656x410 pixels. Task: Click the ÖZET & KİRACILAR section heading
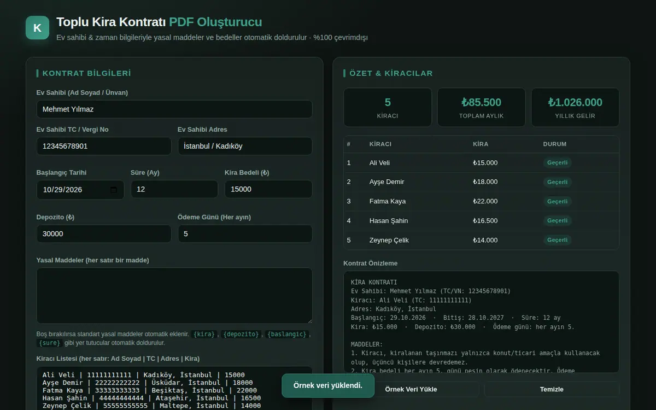click(x=391, y=73)
